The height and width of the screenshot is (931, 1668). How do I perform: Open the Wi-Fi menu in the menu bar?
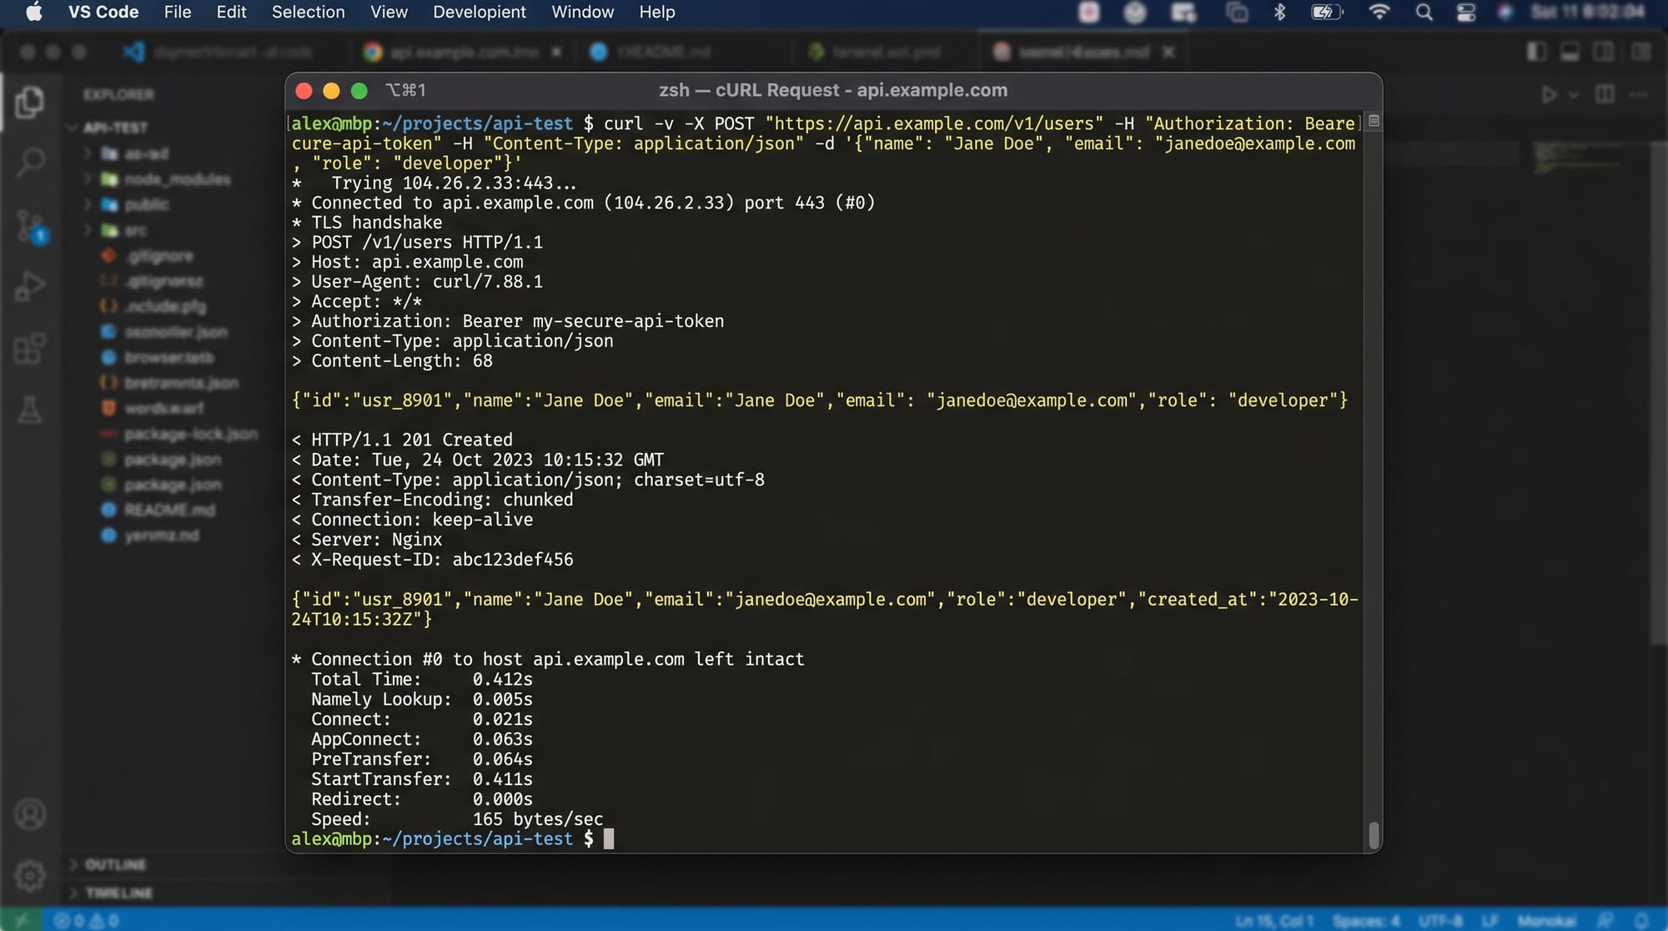coord(1379,13)
